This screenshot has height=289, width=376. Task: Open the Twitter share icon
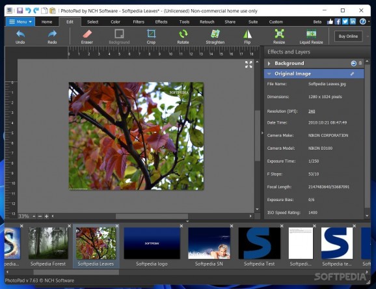(345, 21)
